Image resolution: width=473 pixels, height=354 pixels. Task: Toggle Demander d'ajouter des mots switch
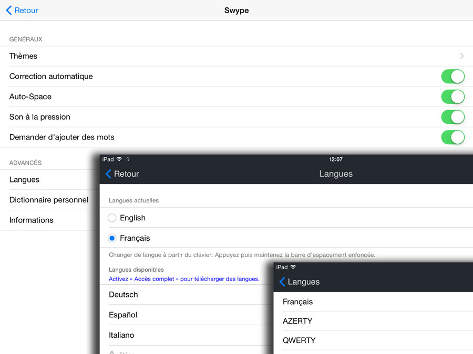point(453,137)
